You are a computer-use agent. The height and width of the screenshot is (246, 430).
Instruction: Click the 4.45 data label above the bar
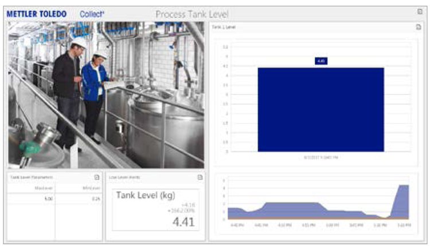point(321,60)
